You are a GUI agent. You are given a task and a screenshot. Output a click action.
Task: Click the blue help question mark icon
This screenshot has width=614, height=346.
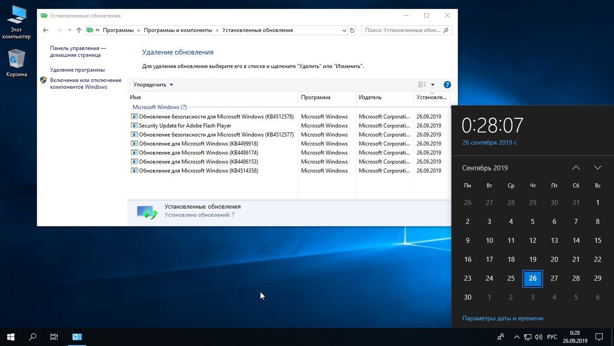pos(447,85)
